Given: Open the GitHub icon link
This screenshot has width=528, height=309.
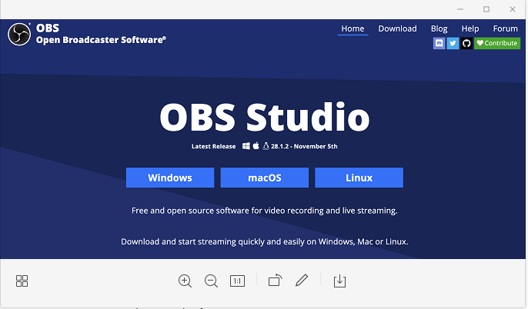Looking at the screenshot, I should [466, 44].
